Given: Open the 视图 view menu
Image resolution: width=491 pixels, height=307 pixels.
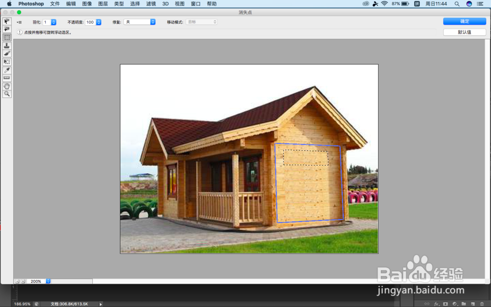Looking at the screenshot, I should [x=179, y=4].
